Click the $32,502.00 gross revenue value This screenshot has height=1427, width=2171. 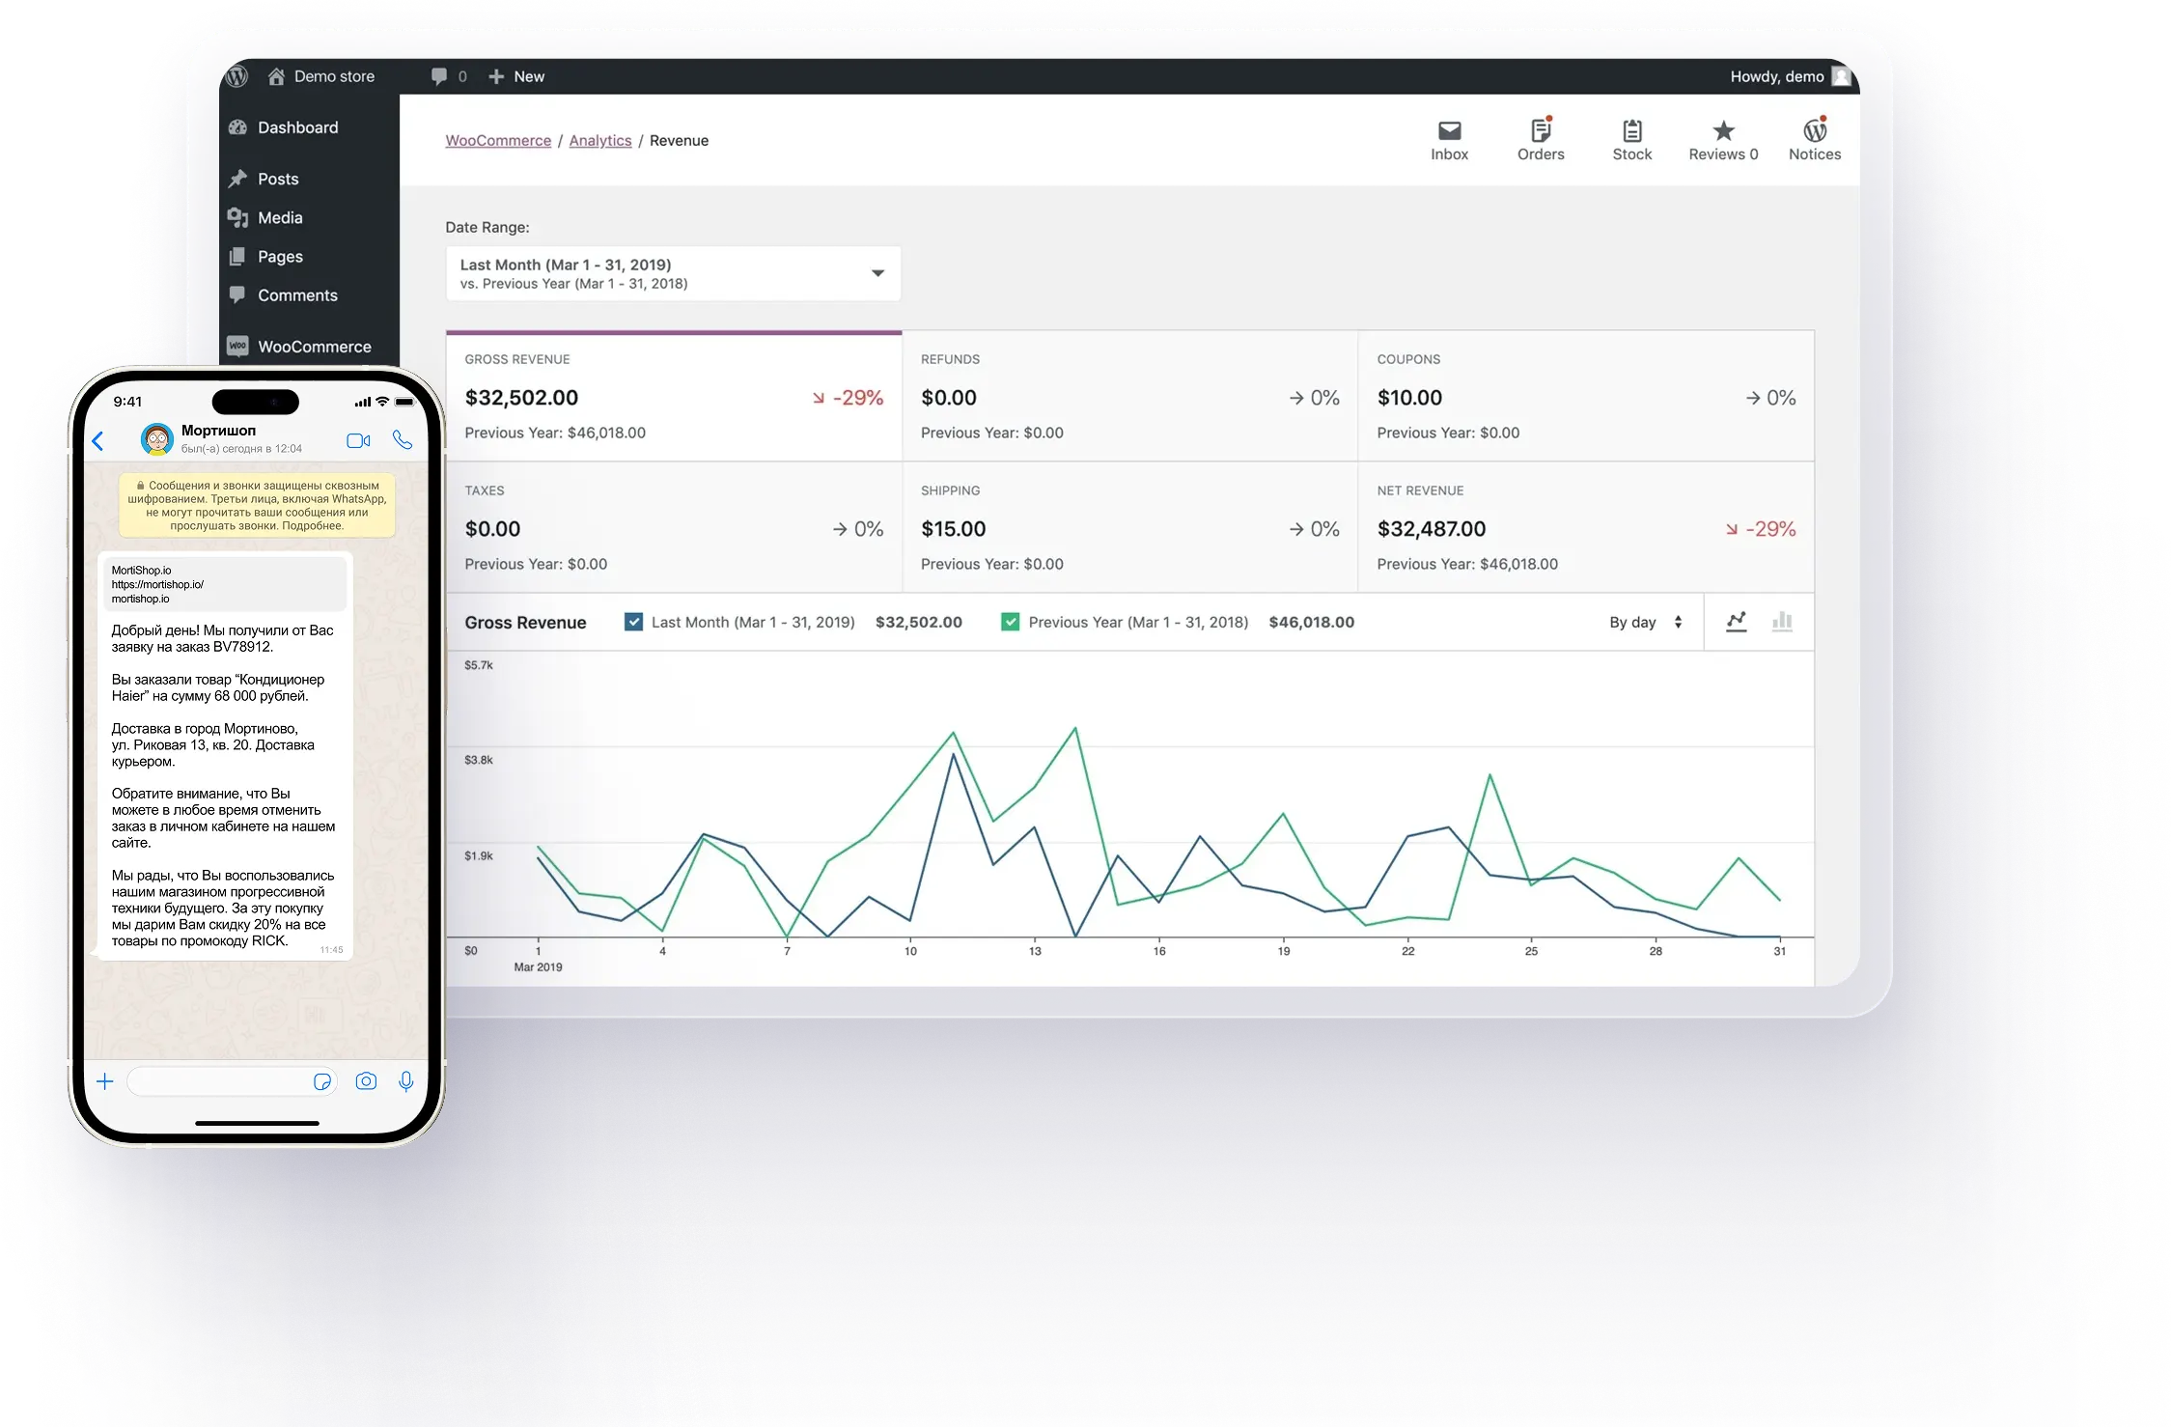521,398
